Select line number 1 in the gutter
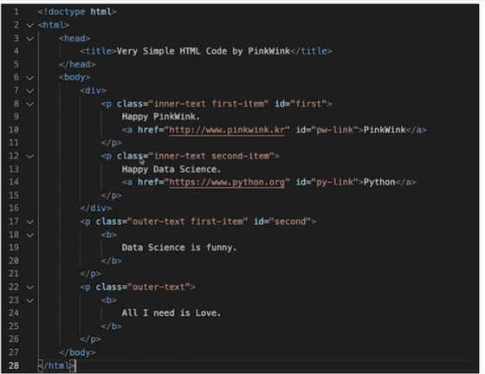485x374 pixels. pos(16,12)
